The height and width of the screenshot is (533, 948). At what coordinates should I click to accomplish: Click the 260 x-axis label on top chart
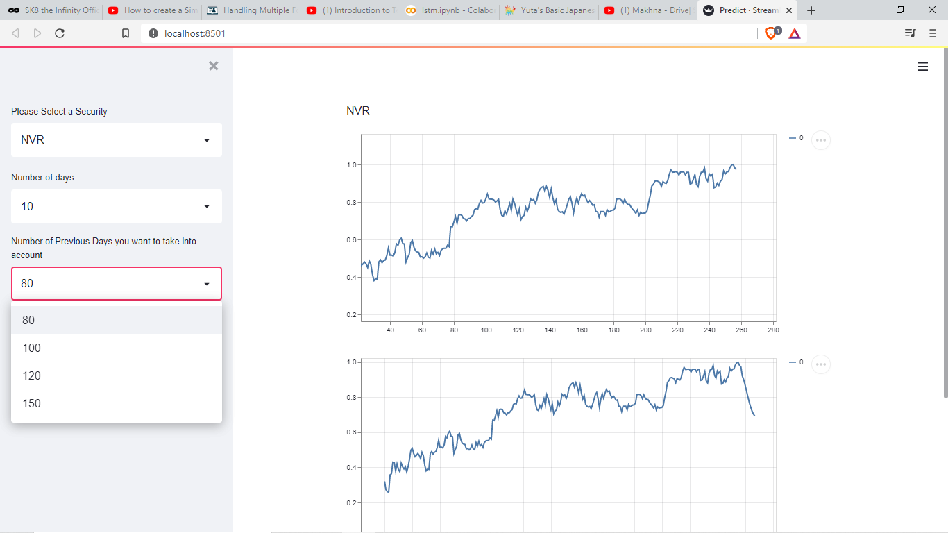click(741, 330)
